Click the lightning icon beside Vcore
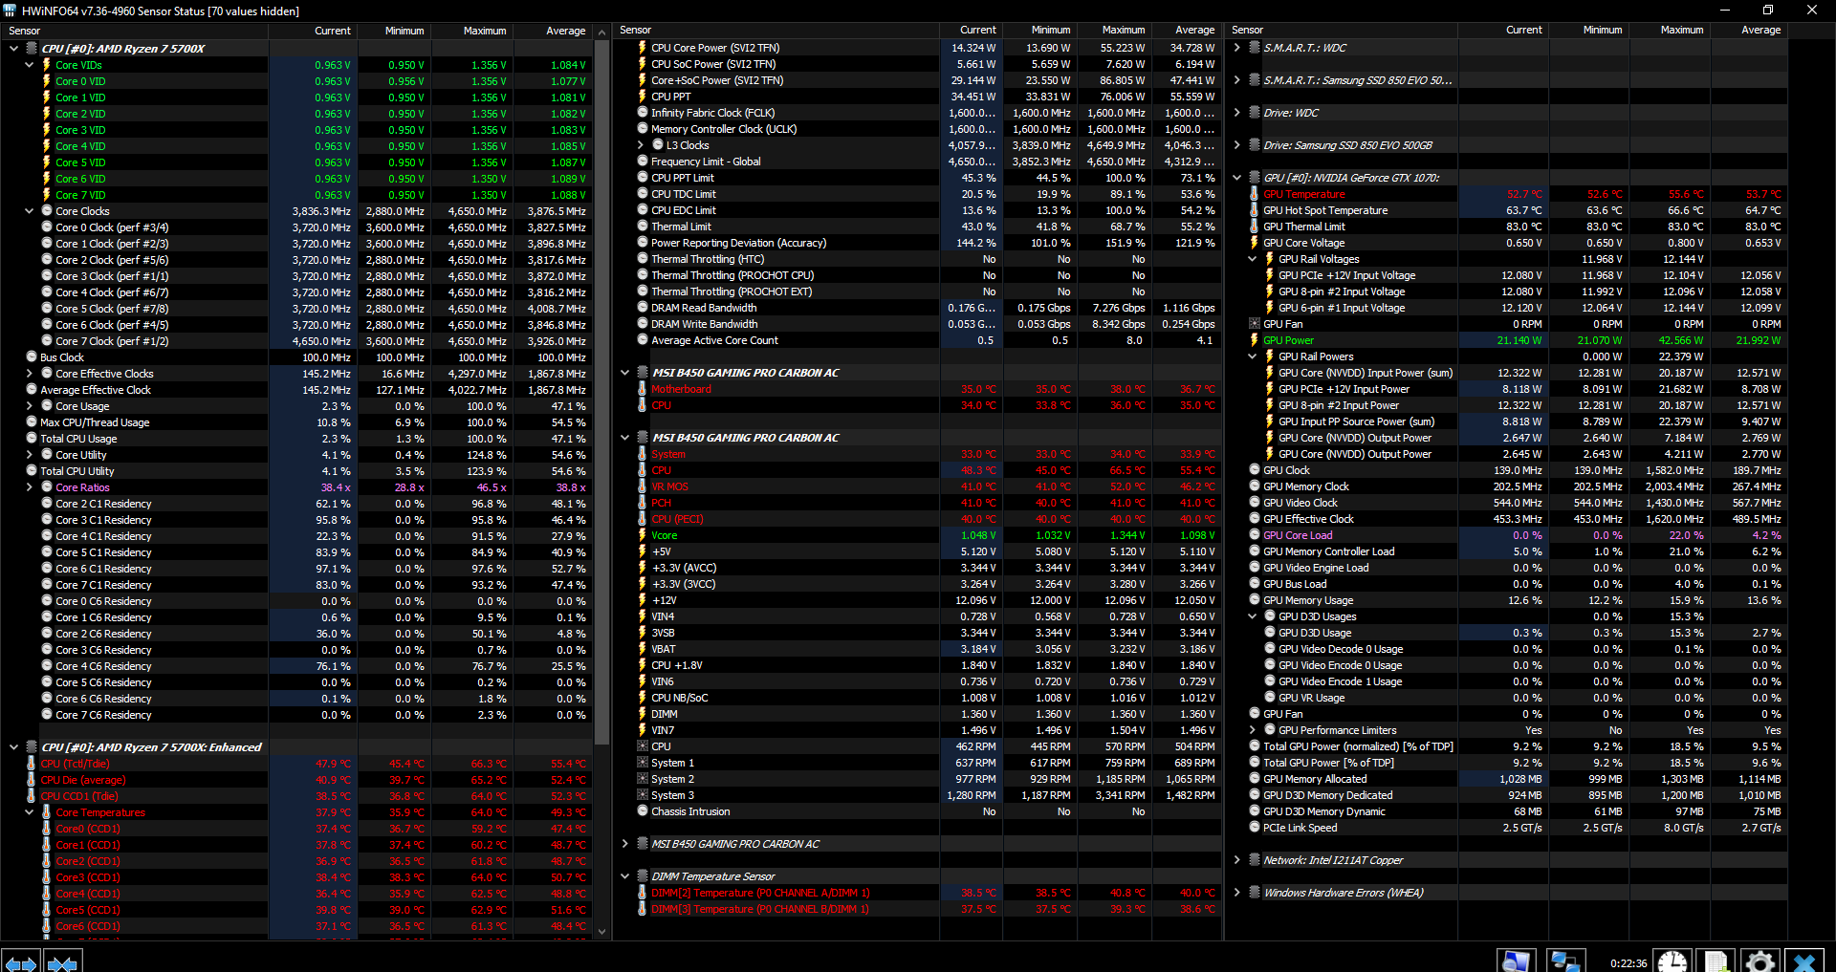Viewport: 1836px width, 972px height. tap(643, 535)
